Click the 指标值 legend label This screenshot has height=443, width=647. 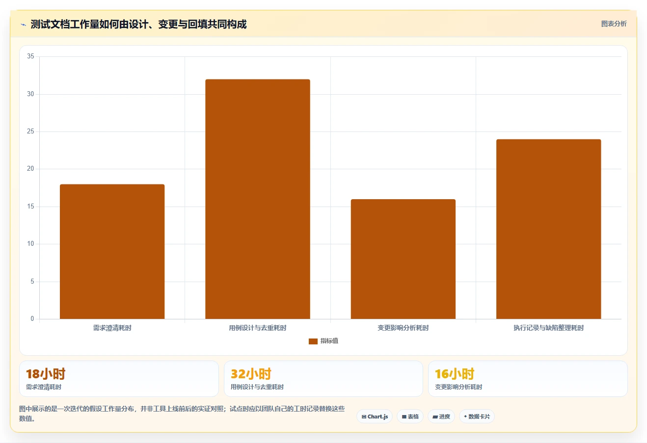329,341
